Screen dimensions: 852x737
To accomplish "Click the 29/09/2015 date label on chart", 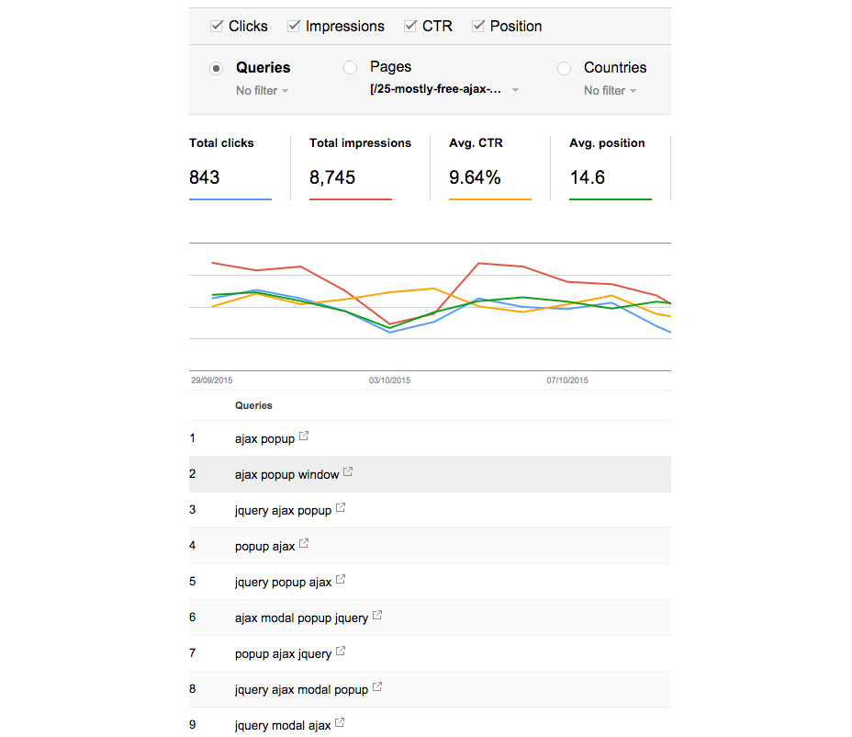I will point(211,380).
